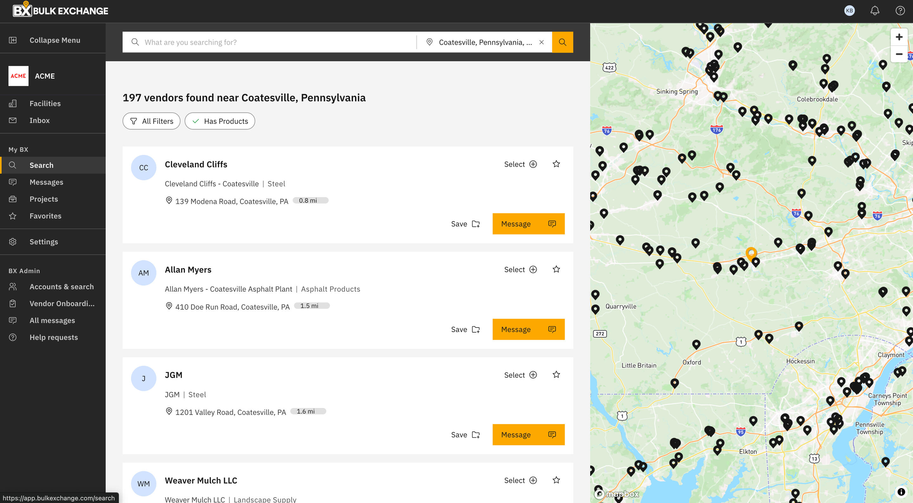Click the WM vendor avatar
This screenshot has width=913, height=503.
[x=144, y=484]
